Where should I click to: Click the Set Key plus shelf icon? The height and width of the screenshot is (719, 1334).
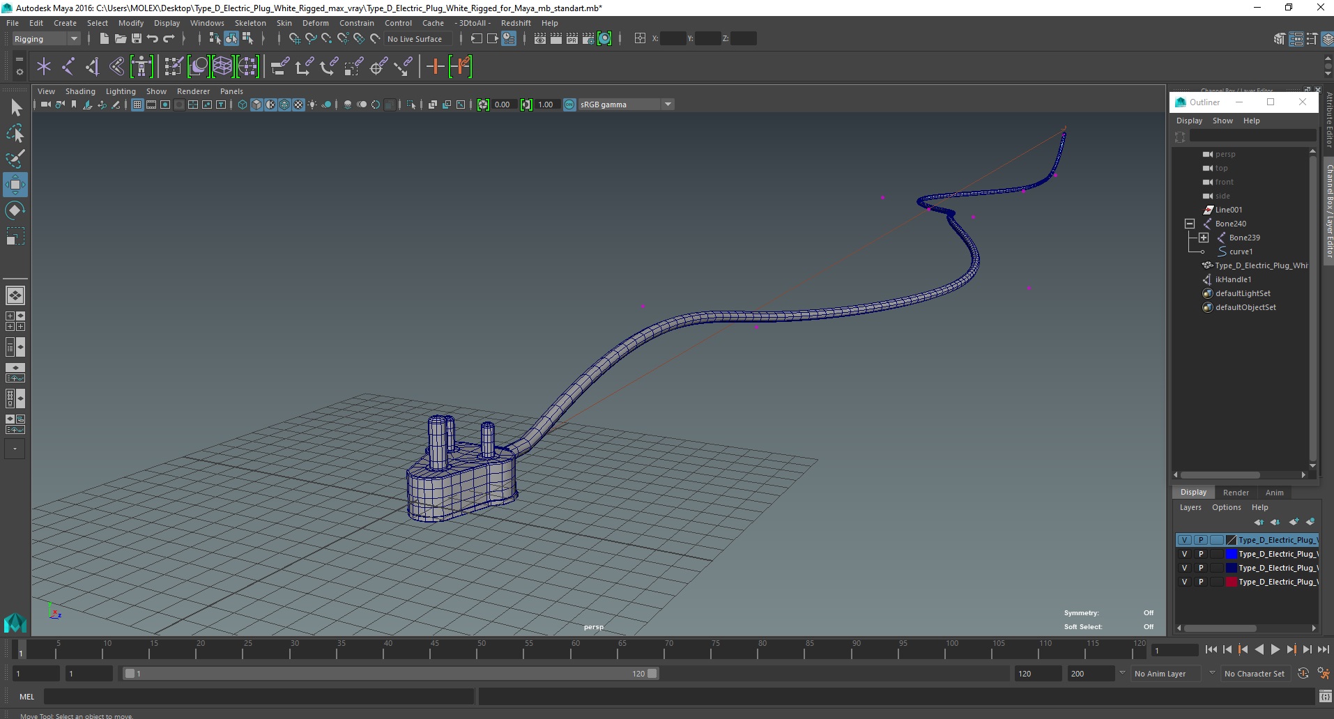[436, 67]
